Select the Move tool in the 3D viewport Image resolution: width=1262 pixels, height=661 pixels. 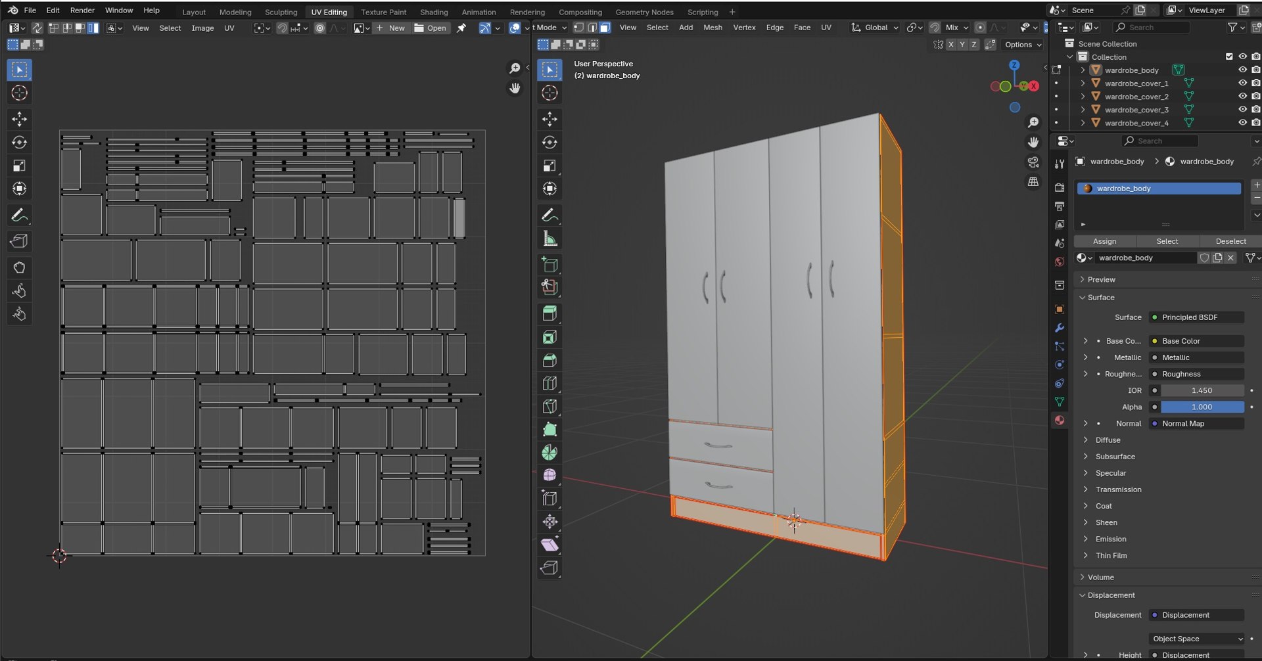[x=549, y=119]
